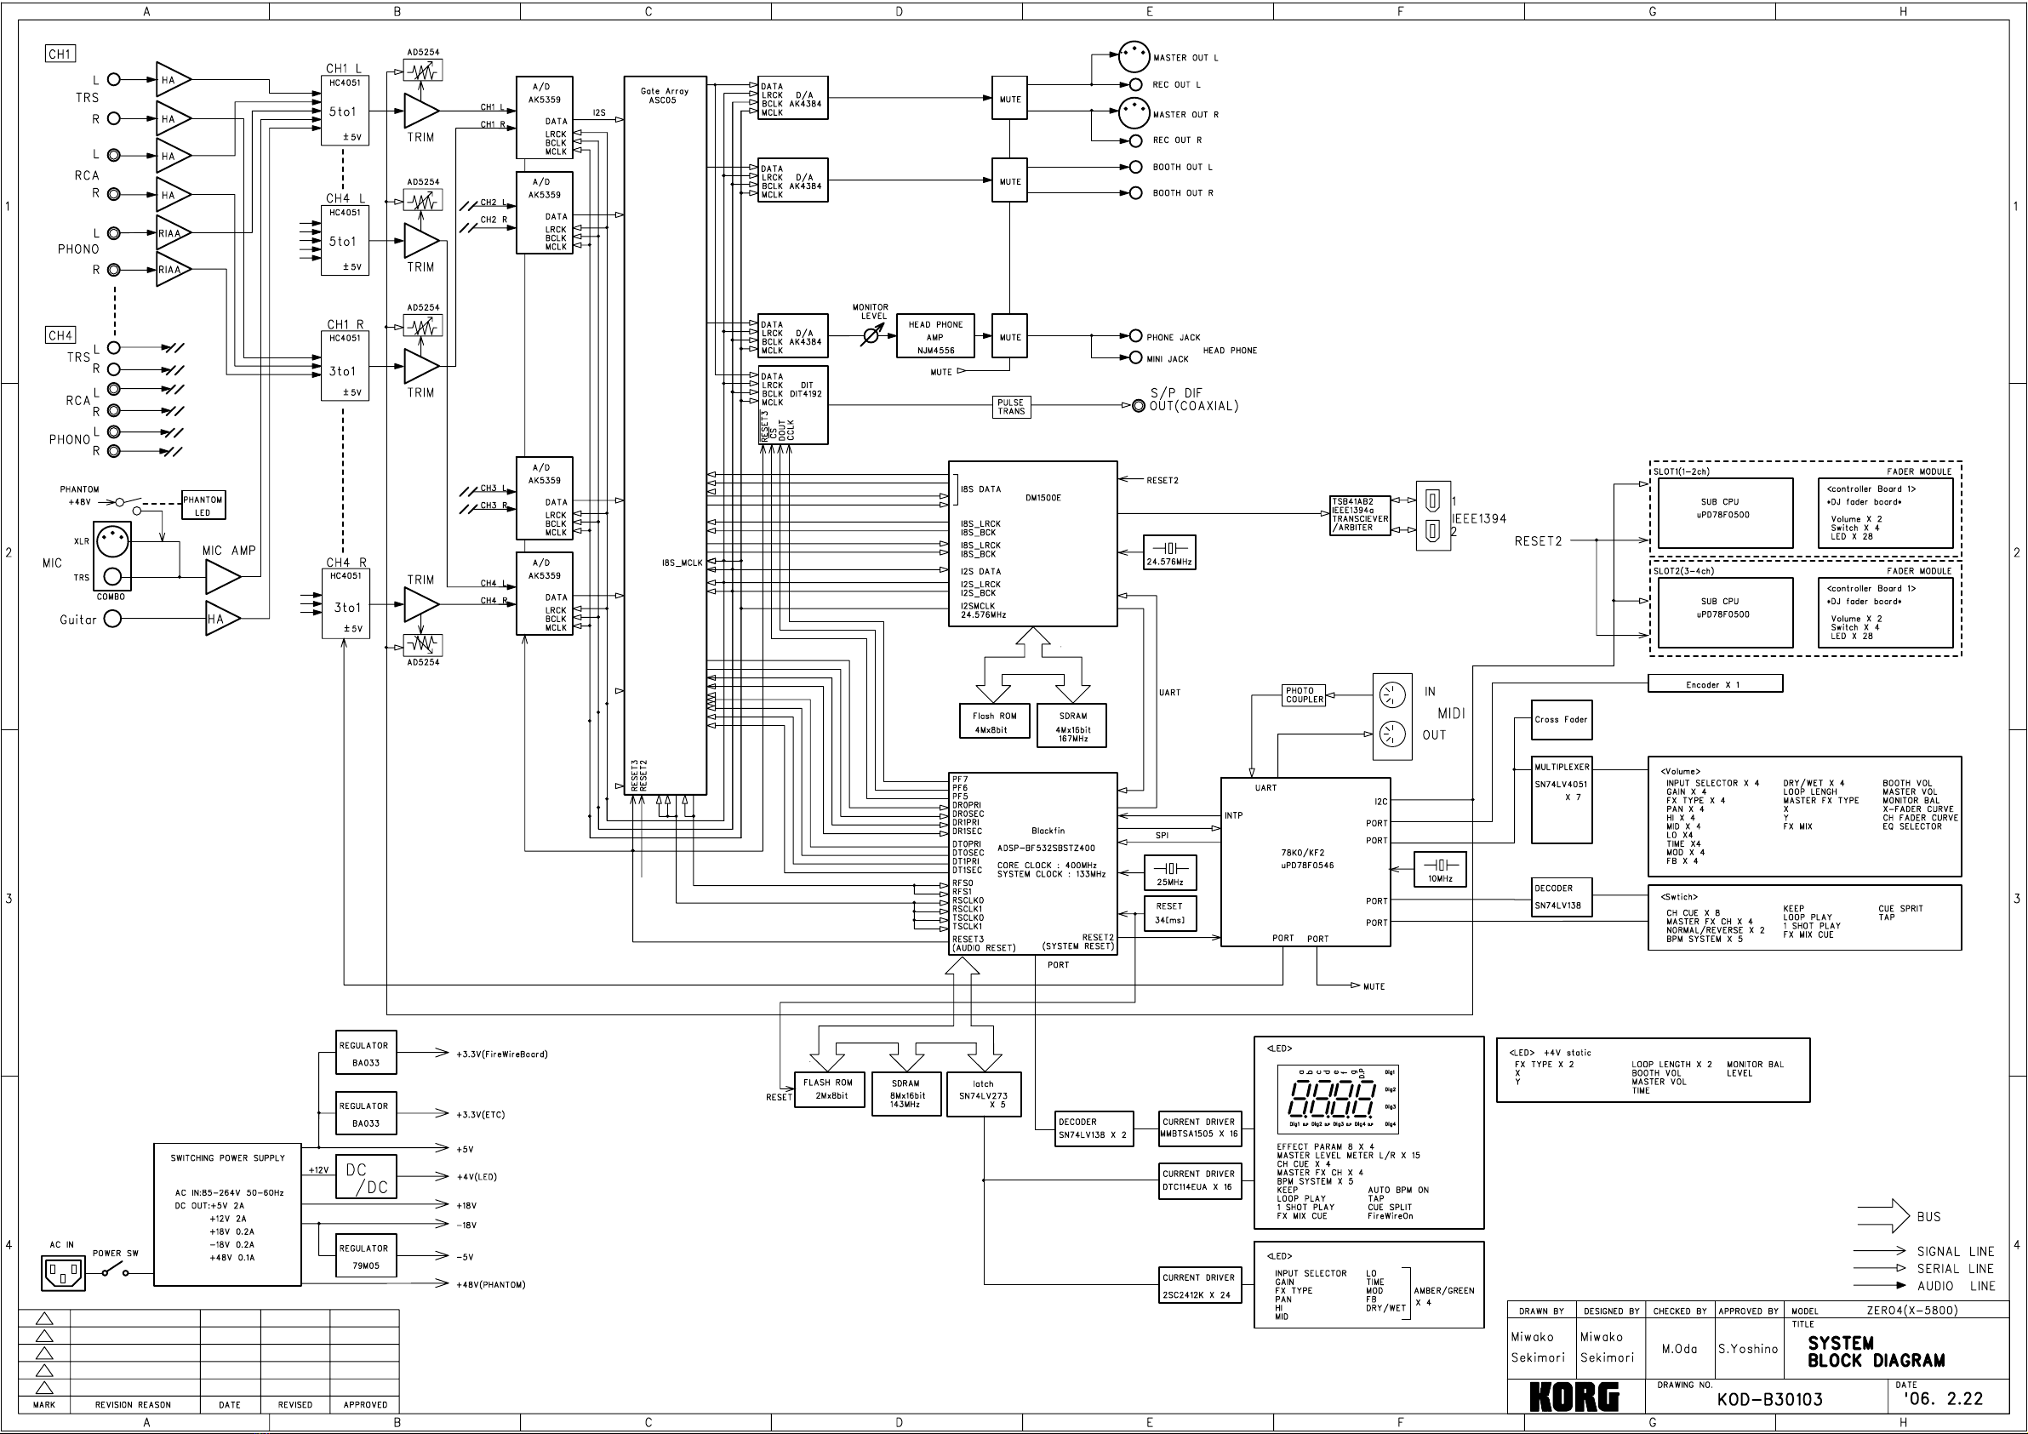Click drawing number 'KOD-B30103'
The width and height of the screenshot is (2028, 1434).
point(1770,1401)
